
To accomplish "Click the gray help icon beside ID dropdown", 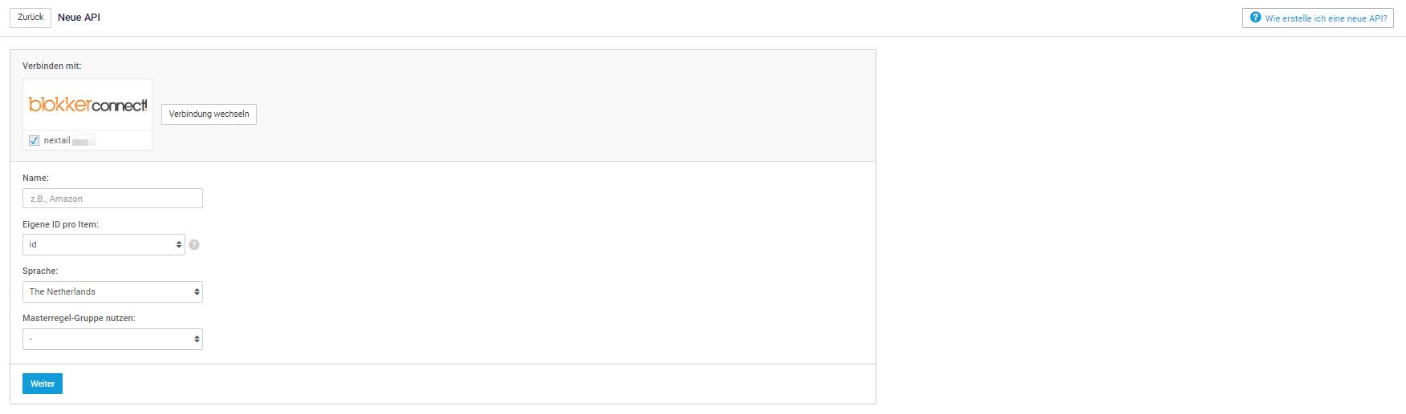I will 194,245.
